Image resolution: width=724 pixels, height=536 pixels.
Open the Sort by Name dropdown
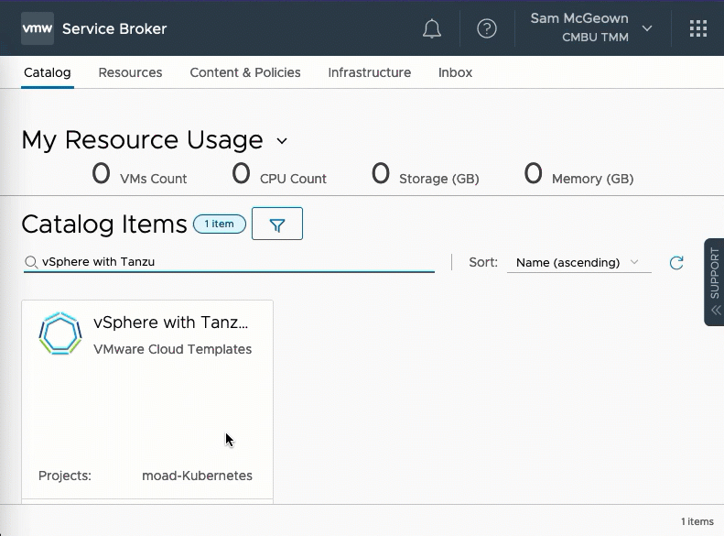[x=578, y=263]
